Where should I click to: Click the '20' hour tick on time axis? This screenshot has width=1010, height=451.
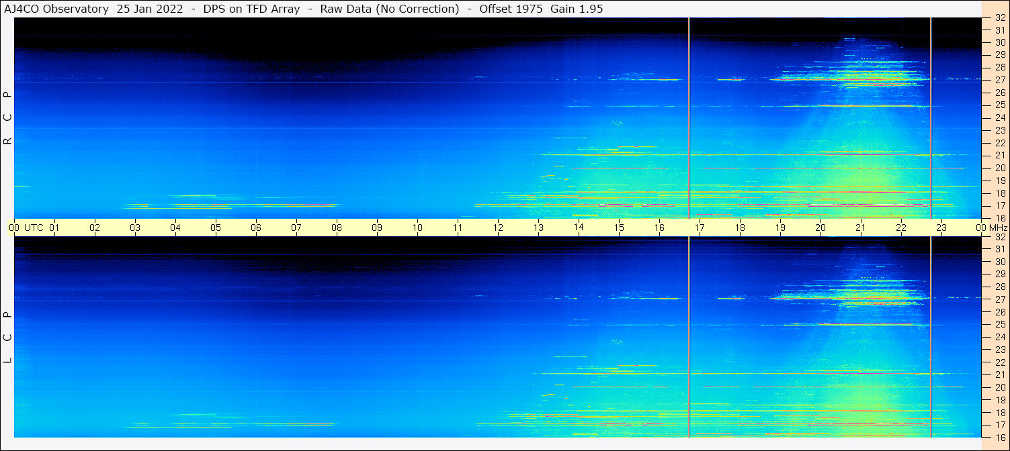pyautogui.click(x=820, y=228)
